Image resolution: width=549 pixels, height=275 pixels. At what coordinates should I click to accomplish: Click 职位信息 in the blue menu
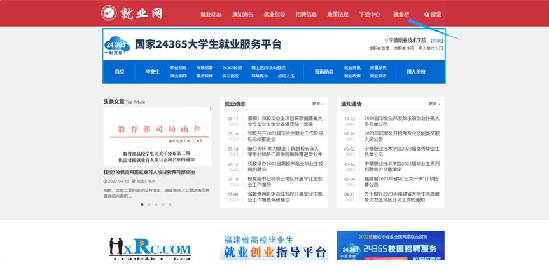pyautogui.click(x=179, y=68)
